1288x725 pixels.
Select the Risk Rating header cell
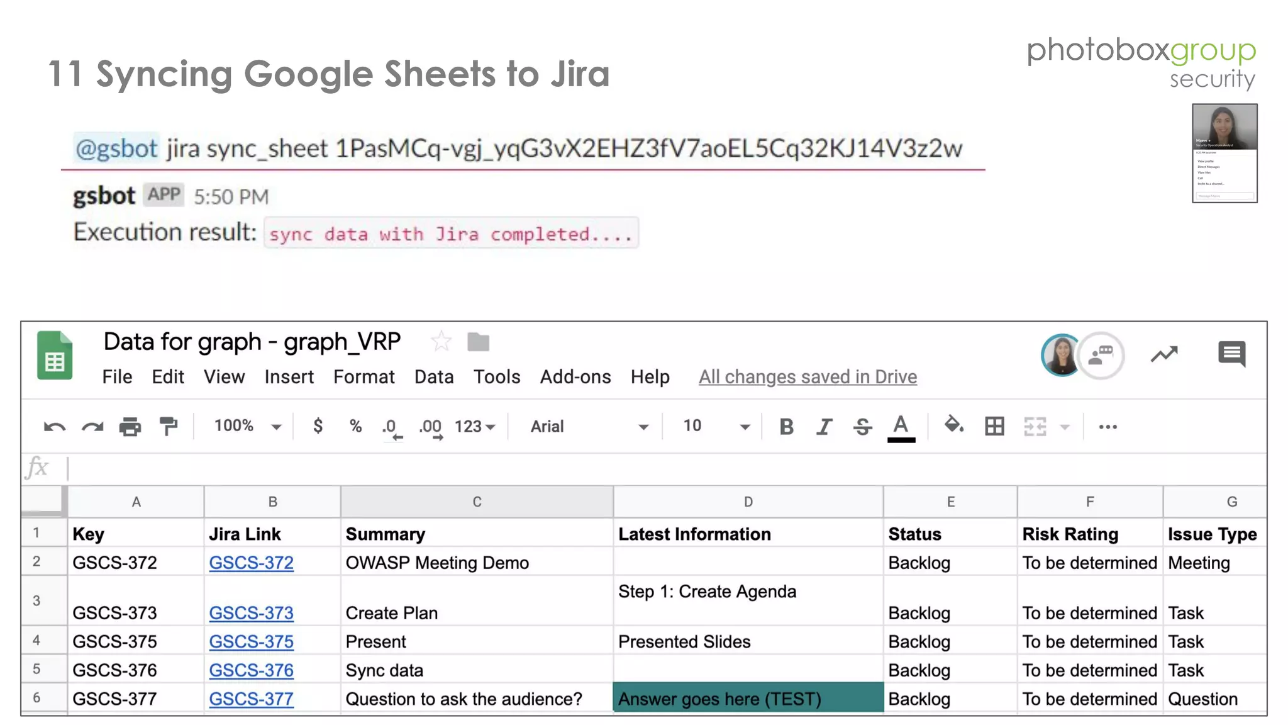tap(1090, 534)
